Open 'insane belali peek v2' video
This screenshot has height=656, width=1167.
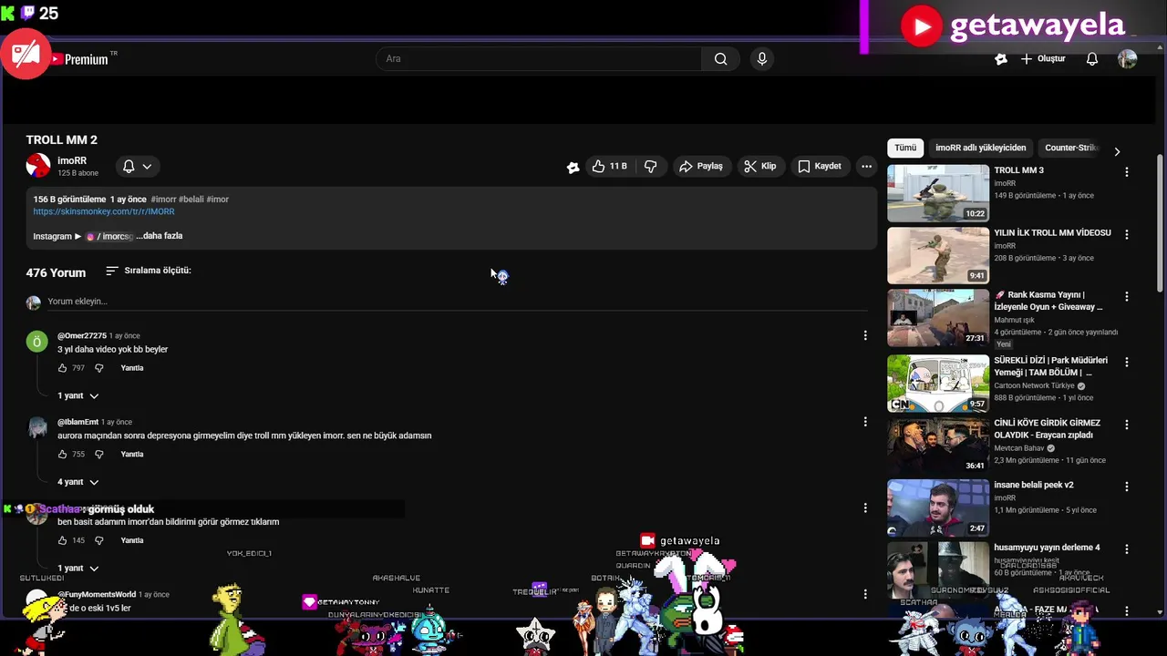(938, 508)
